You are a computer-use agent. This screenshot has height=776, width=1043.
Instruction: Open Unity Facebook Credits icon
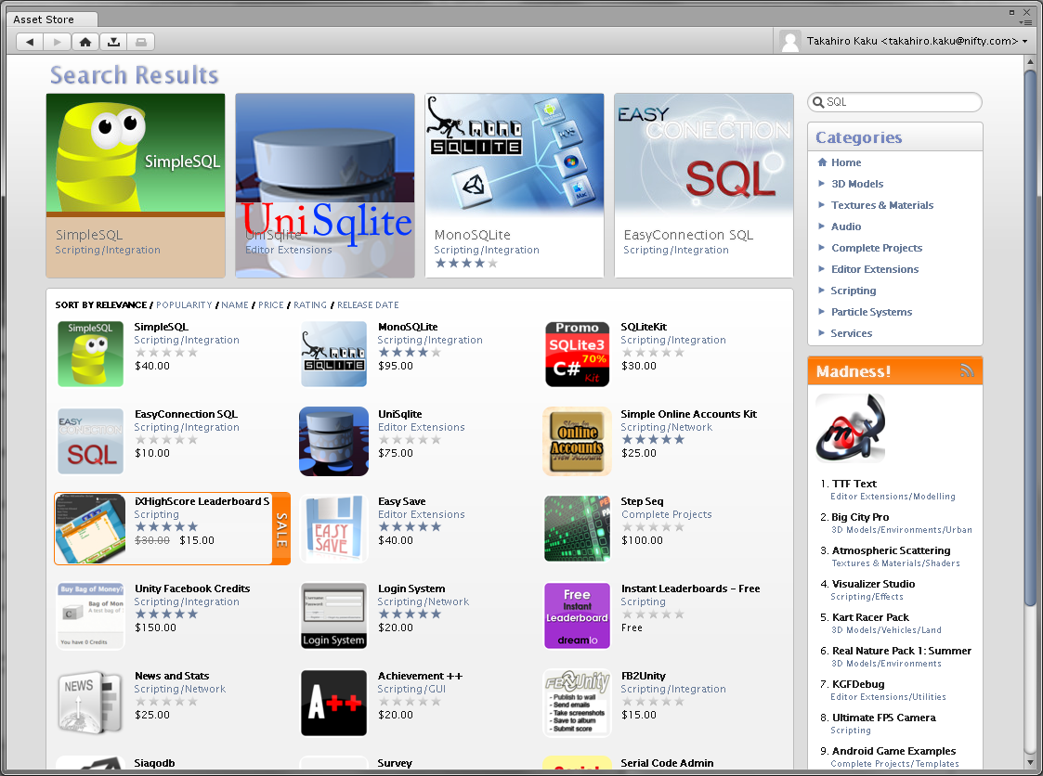pyautogui.click(x=90, y=615)
